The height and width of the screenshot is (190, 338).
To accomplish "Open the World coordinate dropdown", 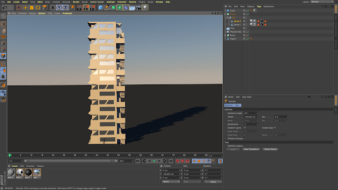I will pyautogui.click(x=171, y=182).
